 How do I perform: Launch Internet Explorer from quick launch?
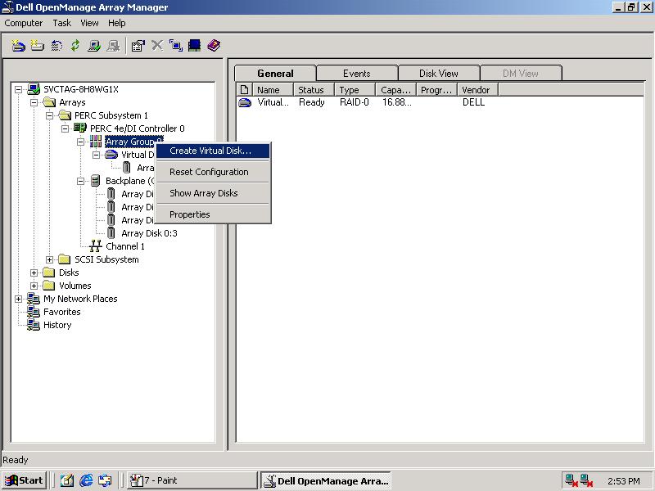[86, 480]
